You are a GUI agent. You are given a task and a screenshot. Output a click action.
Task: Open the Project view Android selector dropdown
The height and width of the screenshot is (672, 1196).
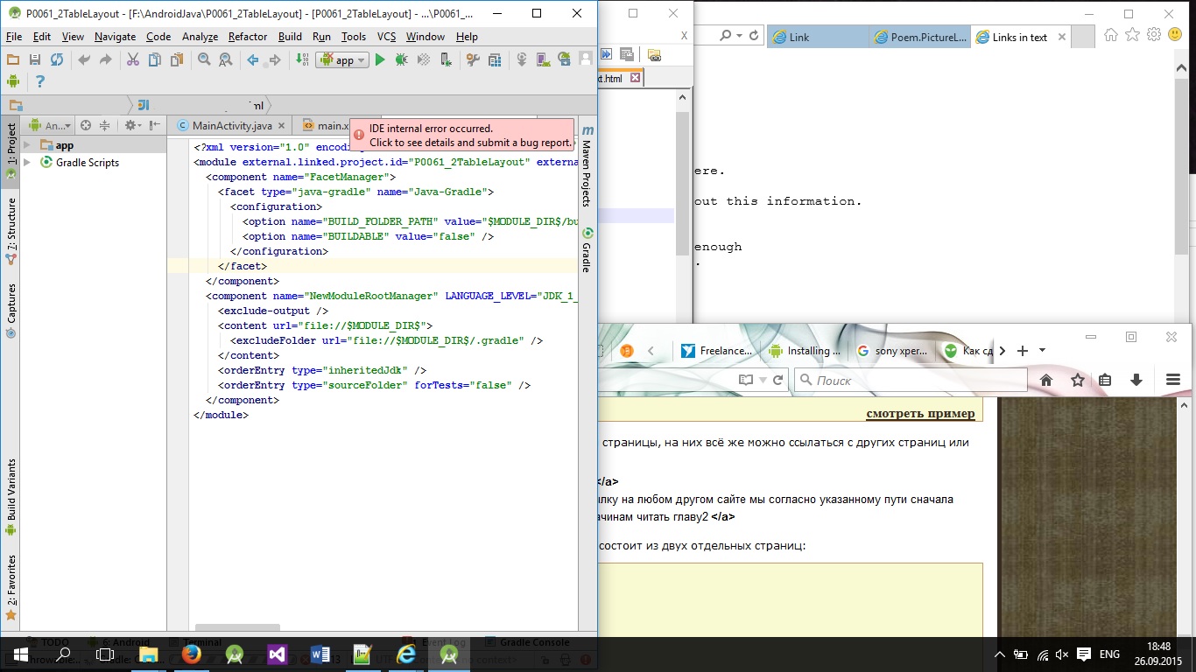51,125
